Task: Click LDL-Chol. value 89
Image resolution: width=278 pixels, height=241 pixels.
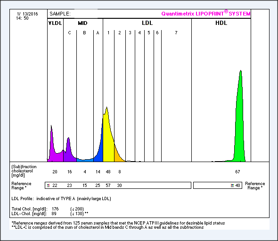Action: pos(54,214)
